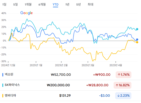Click the +₩900.00 change value
Image resolution: width=141 pixels, height=103 pixels.
[x=102, y=75]
